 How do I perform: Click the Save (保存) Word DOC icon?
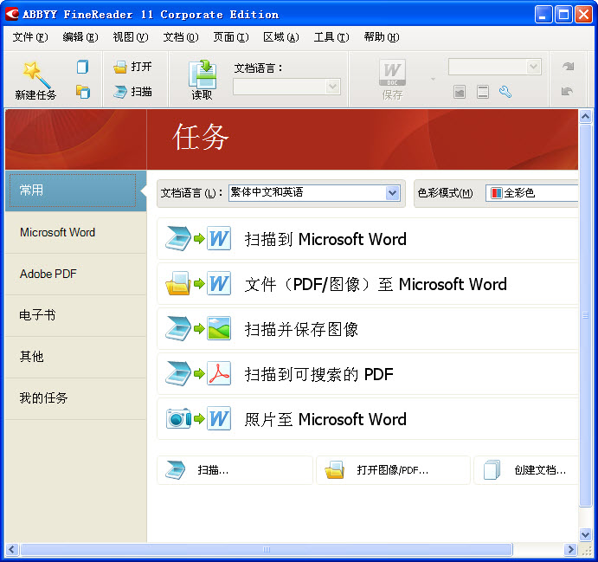coord(392,73)
